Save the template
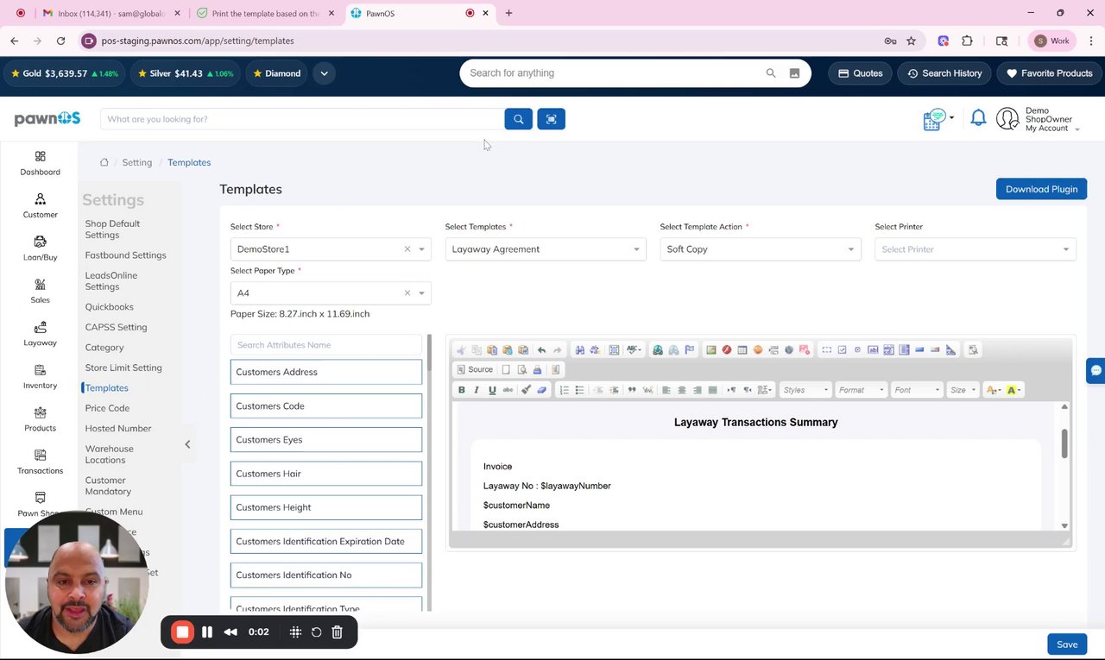The width and height of the screenshot is (1105, 660). [x=1067, y=644]
